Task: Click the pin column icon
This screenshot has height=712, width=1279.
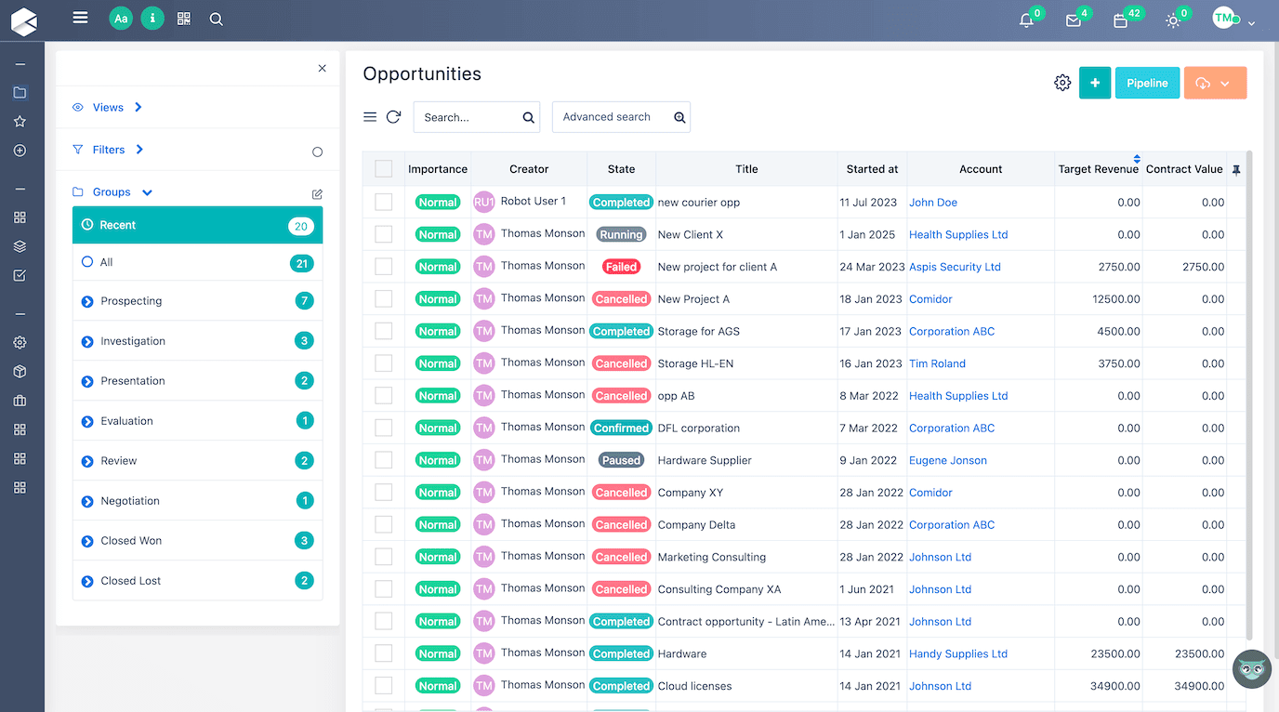Action: pos(1236,169)
